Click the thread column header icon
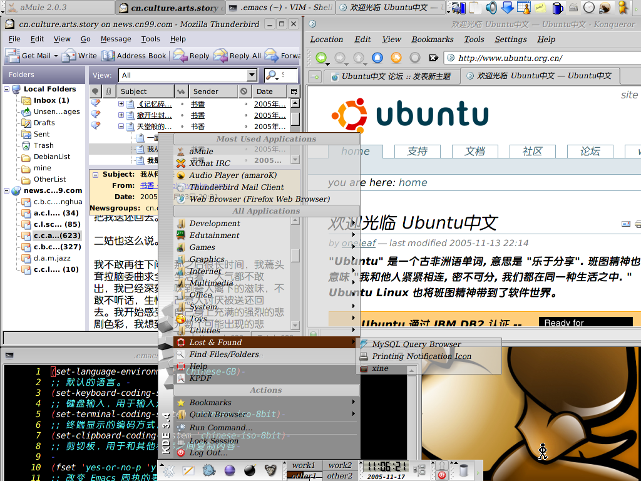641x481 pixels. (95, 91)
